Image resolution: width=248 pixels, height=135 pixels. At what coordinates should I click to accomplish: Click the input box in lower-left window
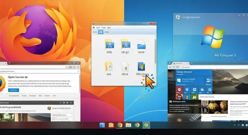pos(62,115)
